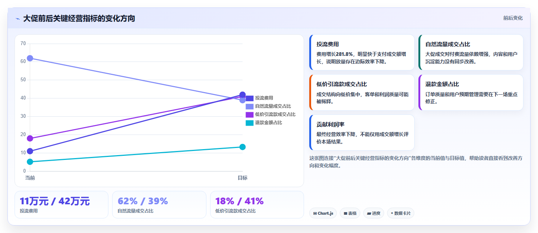This screenshot has width=538, height=233.
Task: Open the 投流费用 insight card
Action: (362, 53)
